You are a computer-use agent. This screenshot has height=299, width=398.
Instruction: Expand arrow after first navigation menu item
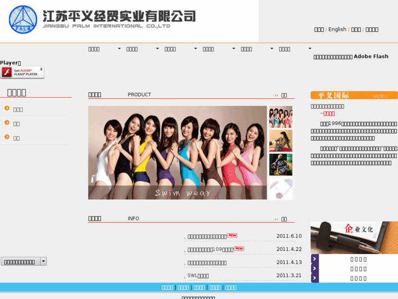[x=119, y=48]
